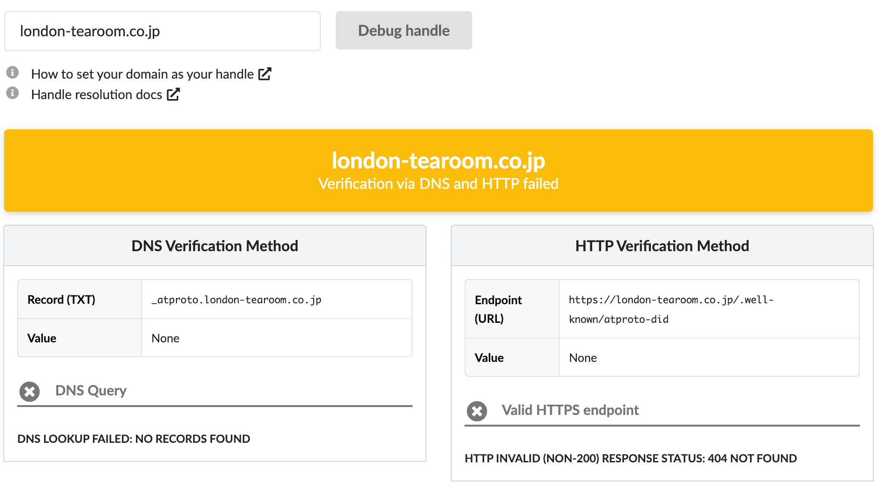Click the yellow verification failed banner
The width and height of the screenshot is (879, 494).
click(438, 170)
